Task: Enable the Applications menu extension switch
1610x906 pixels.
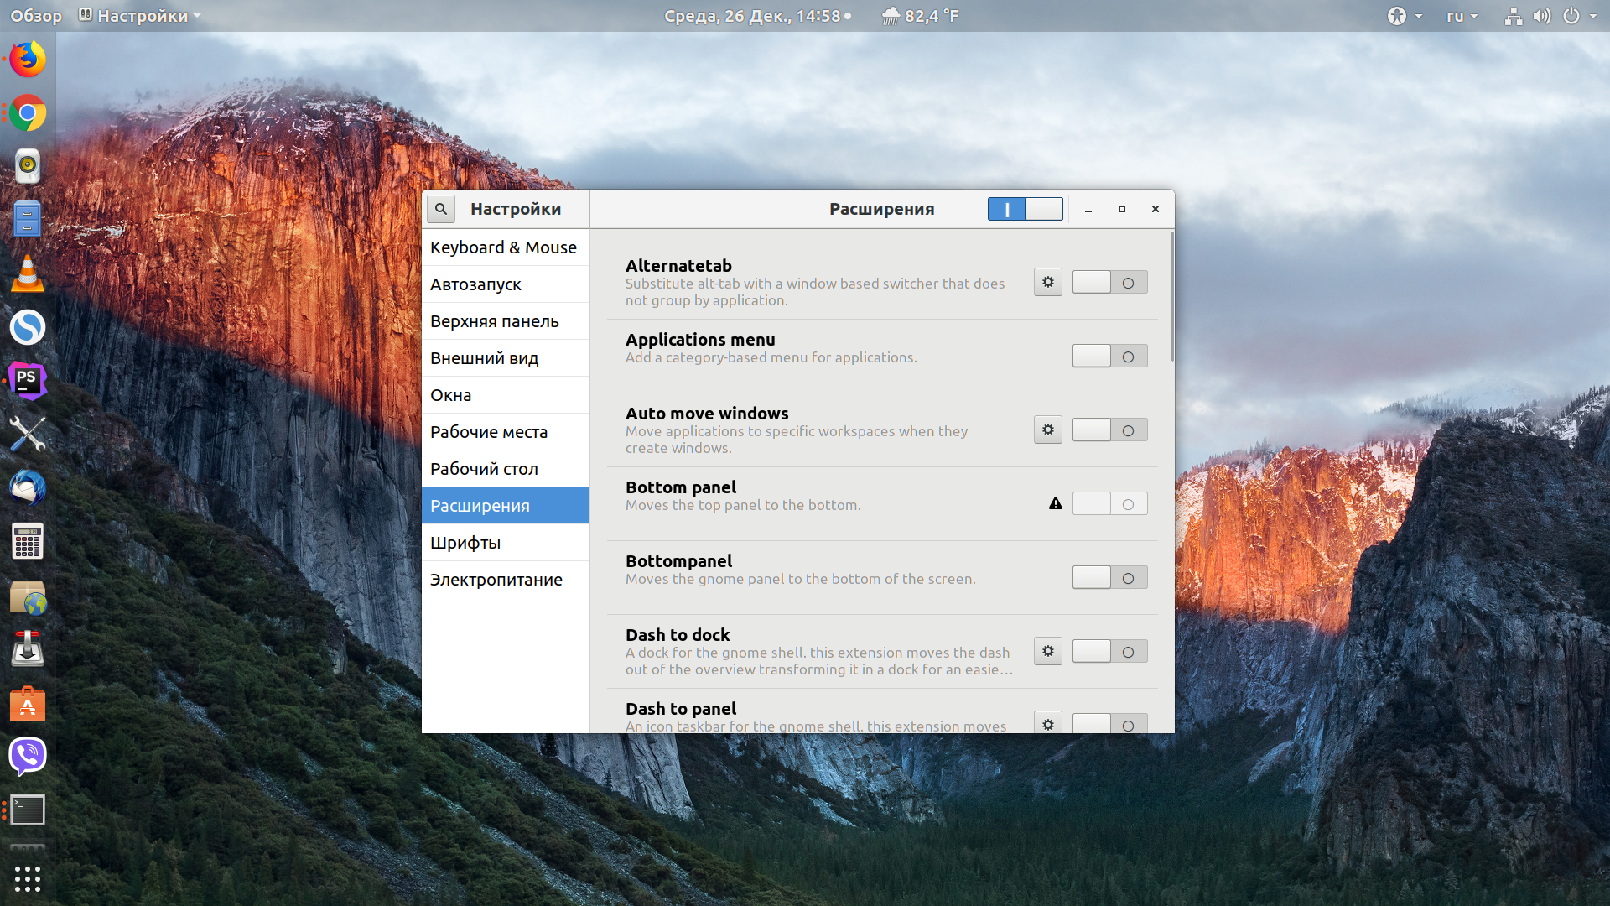Action: 1109,357
